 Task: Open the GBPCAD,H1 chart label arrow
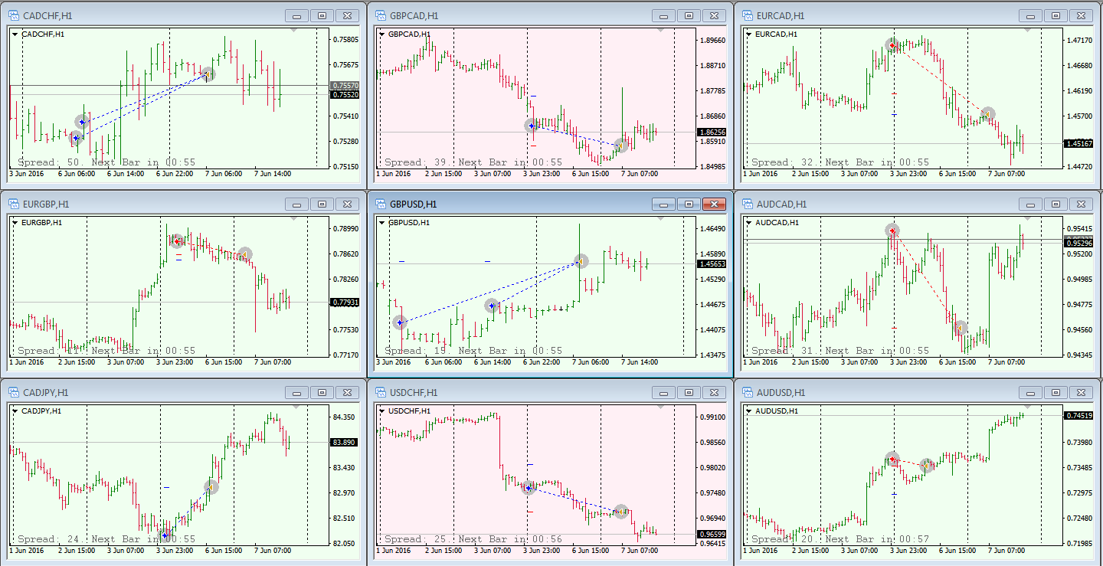point(382,34)
